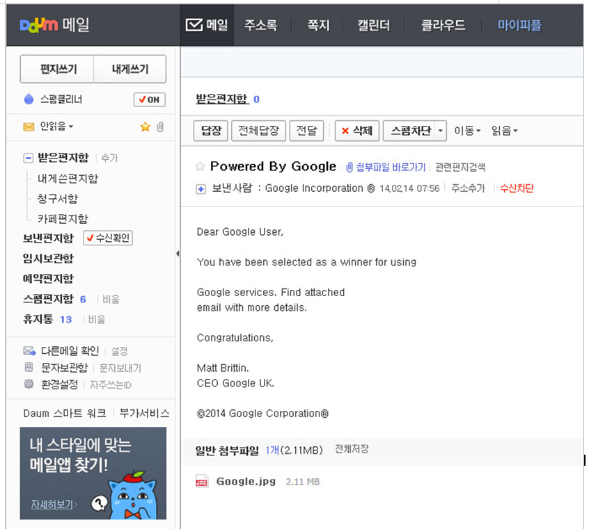Toggle the 스팸클리너 ON switch
This screenshot has height=529, width=589.
point(150,100)
